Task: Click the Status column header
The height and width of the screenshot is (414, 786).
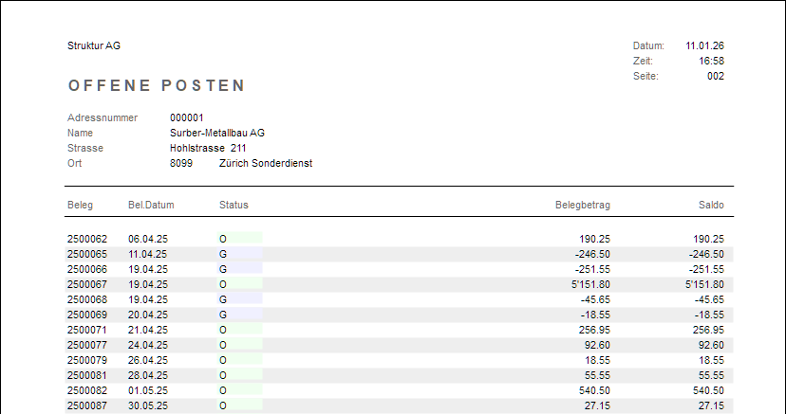Action: pyautogui.click(x=234, y=205)
